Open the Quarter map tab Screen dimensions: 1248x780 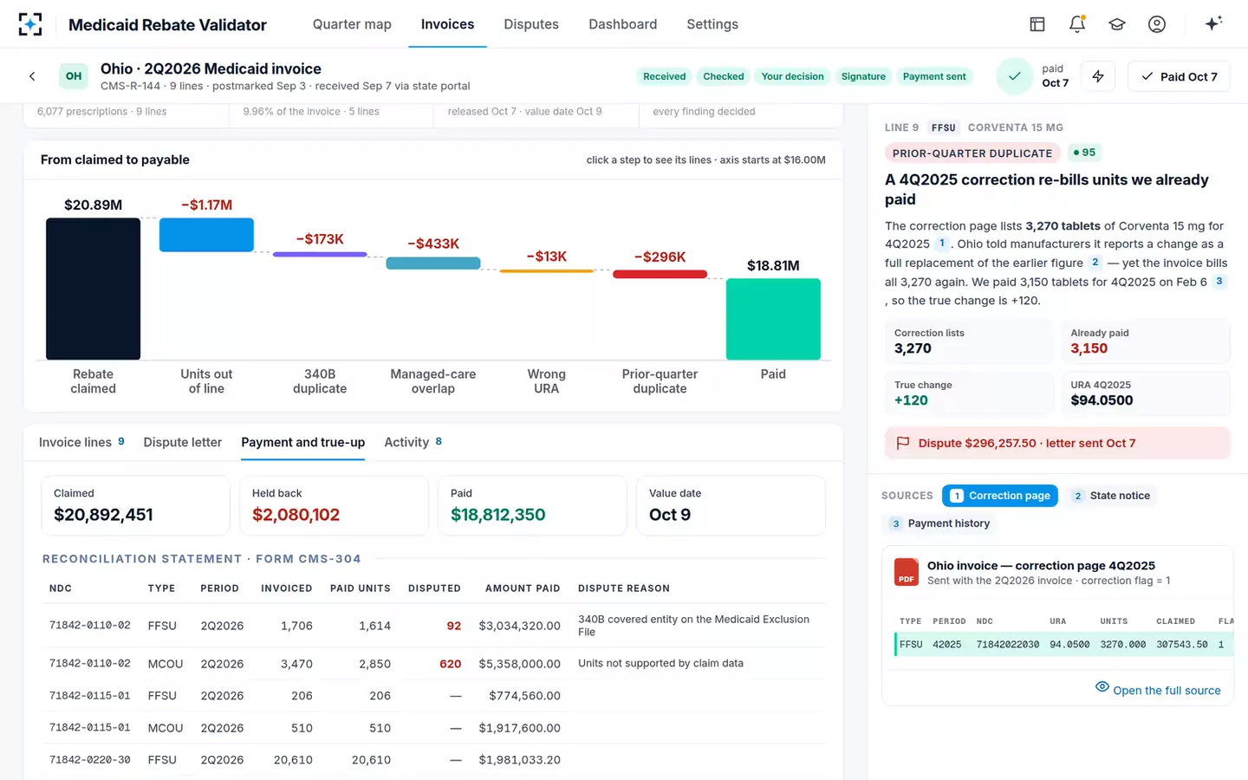(x=352, y=24)
